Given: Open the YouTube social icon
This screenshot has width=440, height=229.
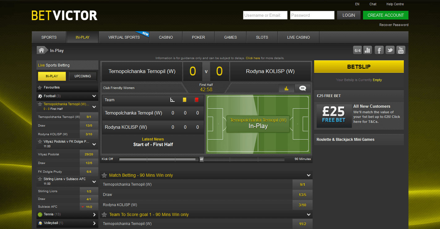Looking at the screenshot, I should 401,50.
